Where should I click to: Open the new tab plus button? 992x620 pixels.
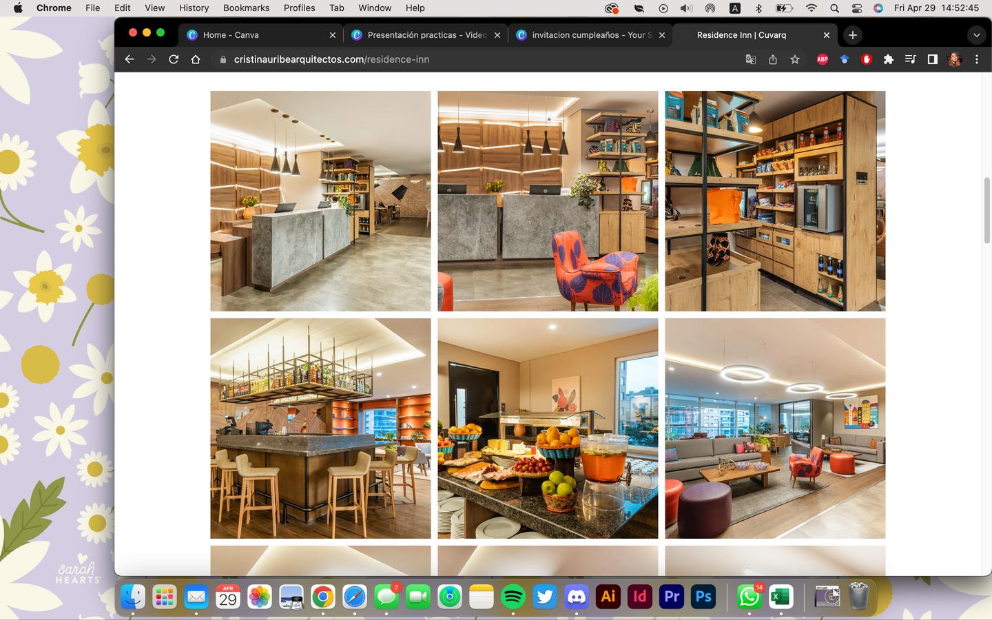tap(853, 35)
